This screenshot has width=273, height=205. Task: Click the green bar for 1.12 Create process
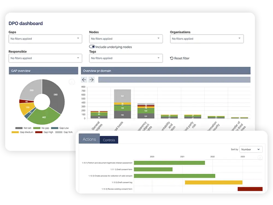point(174,176)
